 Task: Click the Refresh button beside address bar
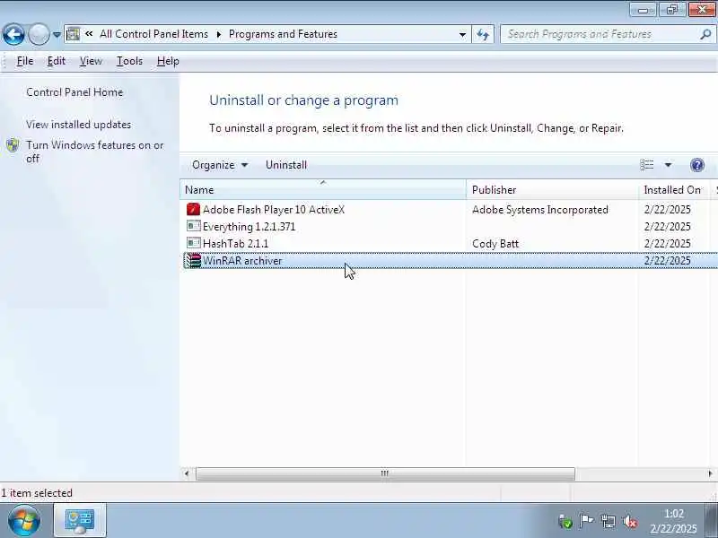pos(483,34)
